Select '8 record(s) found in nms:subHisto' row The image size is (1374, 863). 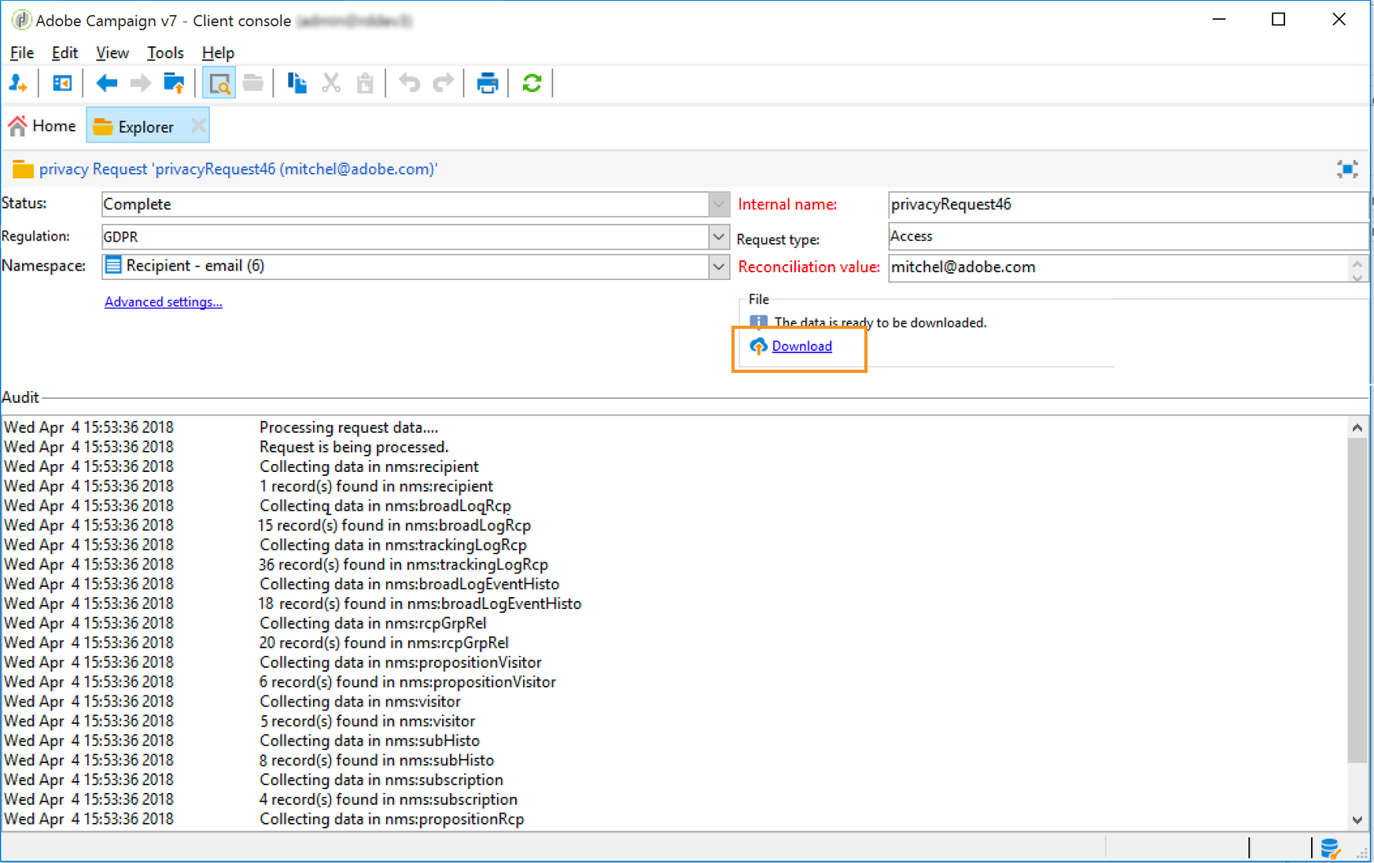point(674,760)
